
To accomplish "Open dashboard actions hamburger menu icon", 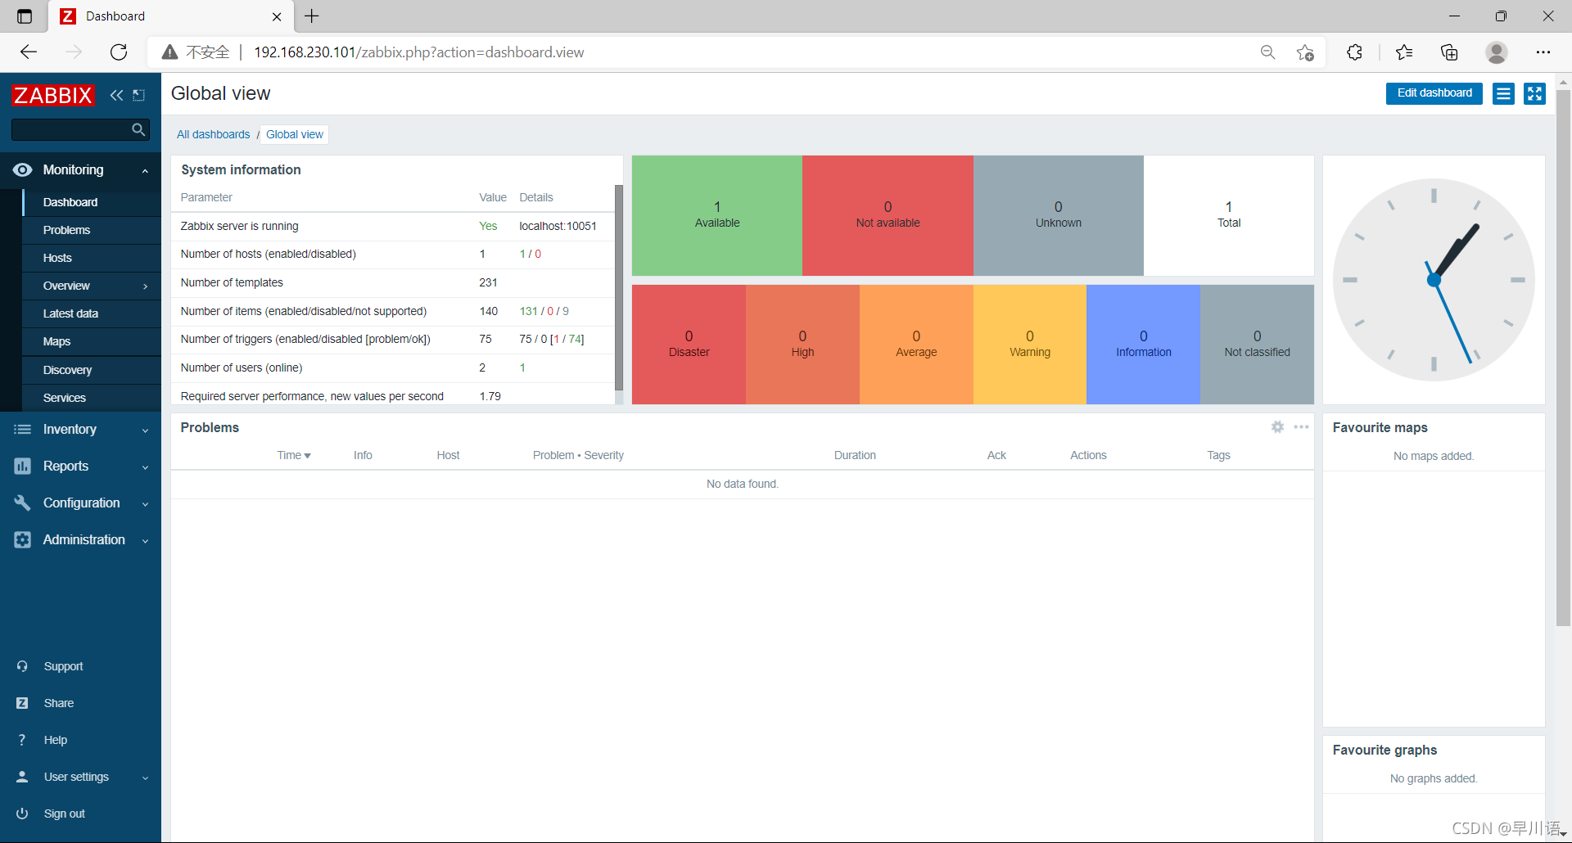I will pyautogui.click(x=1503, y=93).
